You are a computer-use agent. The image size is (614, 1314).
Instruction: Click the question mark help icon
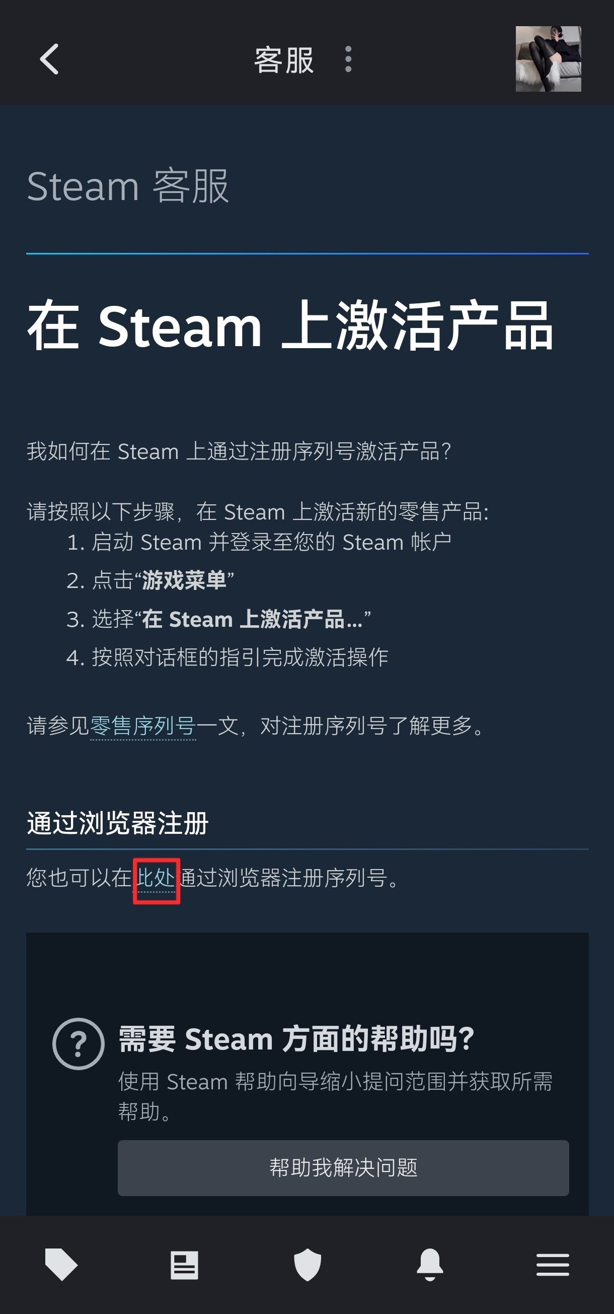(x=79, y=1043)
